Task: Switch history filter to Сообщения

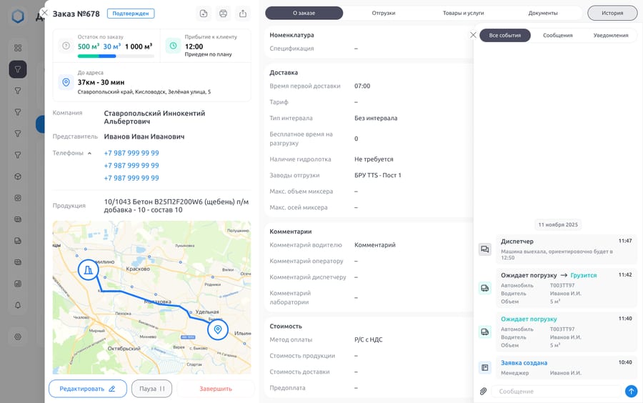Action: click(x=557, y=35)
